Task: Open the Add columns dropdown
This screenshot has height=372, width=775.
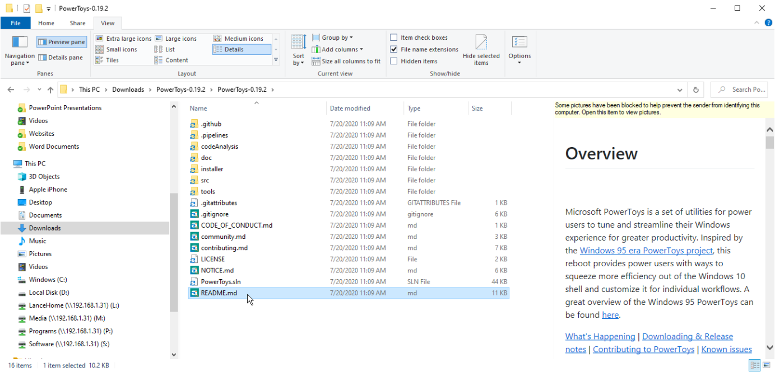Action: [338, 49]
